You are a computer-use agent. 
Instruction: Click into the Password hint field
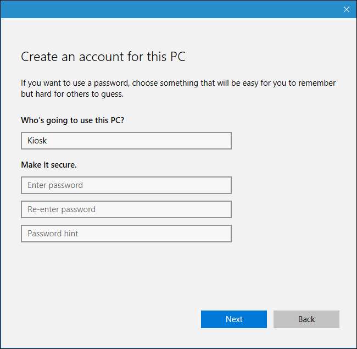[126, 234]
